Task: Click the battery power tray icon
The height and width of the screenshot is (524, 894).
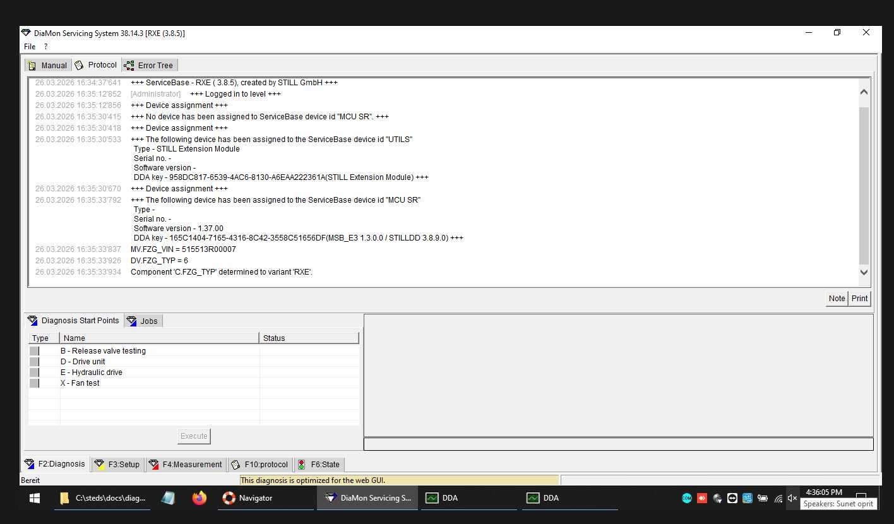Action: coord(763,498)
